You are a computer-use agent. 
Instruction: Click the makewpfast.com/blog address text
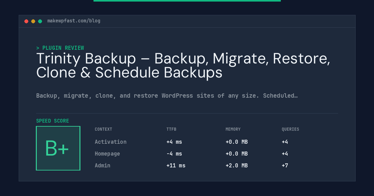[x=74, y=21]
